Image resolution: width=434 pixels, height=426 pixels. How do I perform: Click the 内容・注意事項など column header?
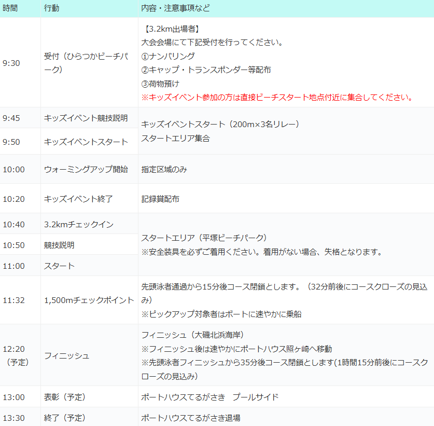pos(175,9)
